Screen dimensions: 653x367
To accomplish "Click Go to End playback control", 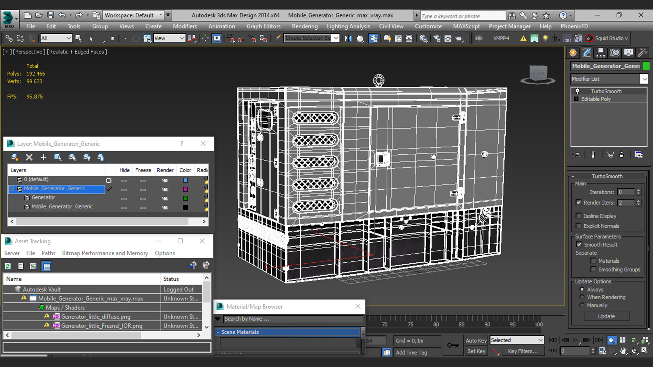I will point(599,340).
